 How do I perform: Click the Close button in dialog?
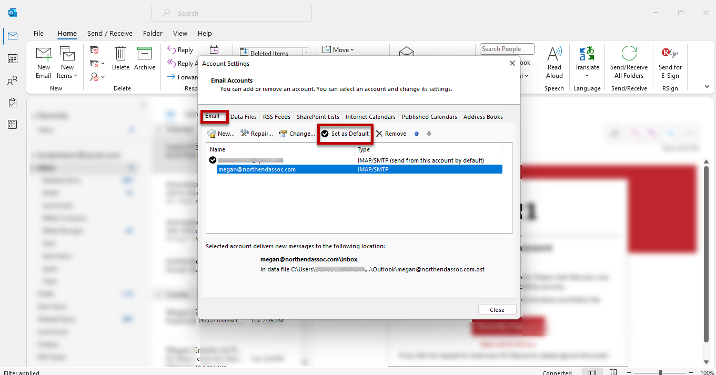point(497,310)
